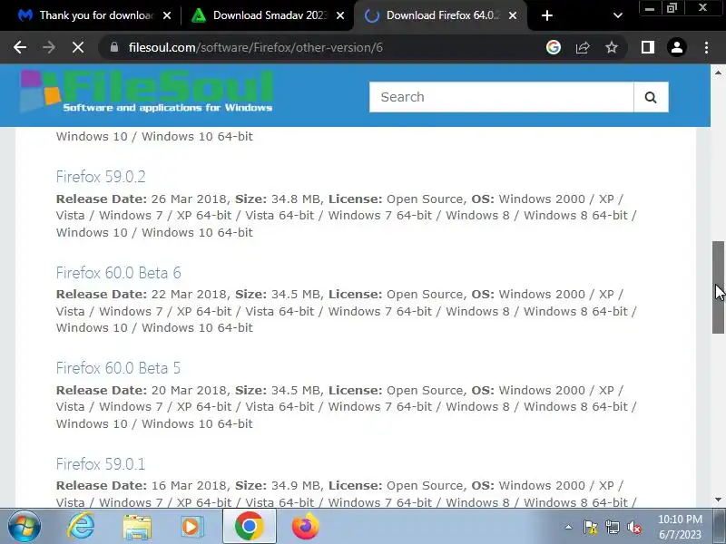Open Windows Media Player from taskbar
Screen dimensions: 726x544
[x=191, y=527]
